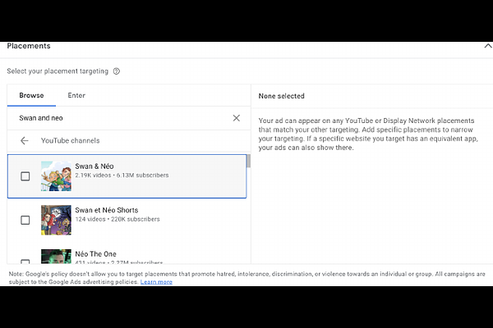Go back using the left arrow icon
493x328 pixels.
(x=24, y=140)
